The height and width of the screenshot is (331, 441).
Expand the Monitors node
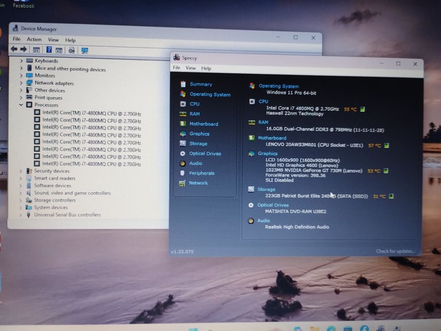21,75
